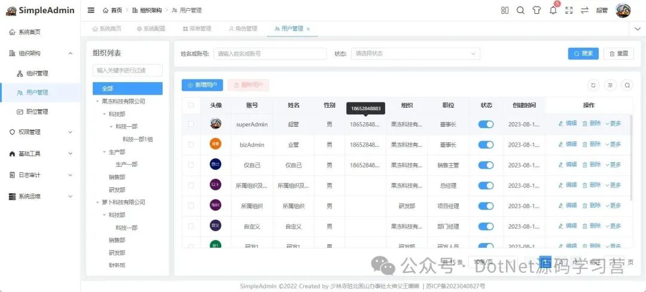This screenshot has width=646, height=292.
Task: Click the 首页 breadcrumb
Action: pyautogui.click(x=112, y=10)
